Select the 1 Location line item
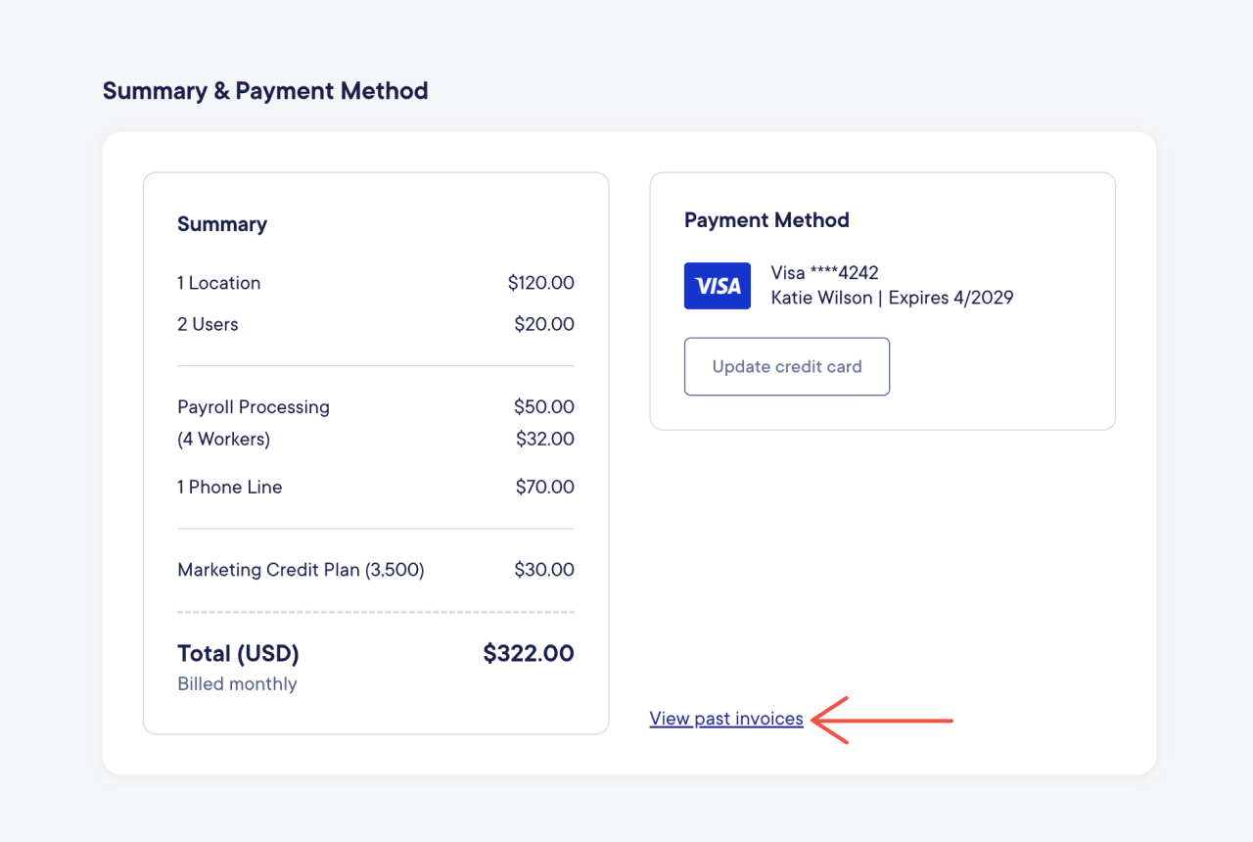Image resolution: width=1253 pixels, height=842 pixels. [x=376, y=283]
